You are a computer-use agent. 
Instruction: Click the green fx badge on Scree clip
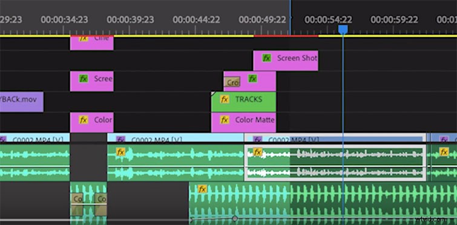click(x=84, y=78)
